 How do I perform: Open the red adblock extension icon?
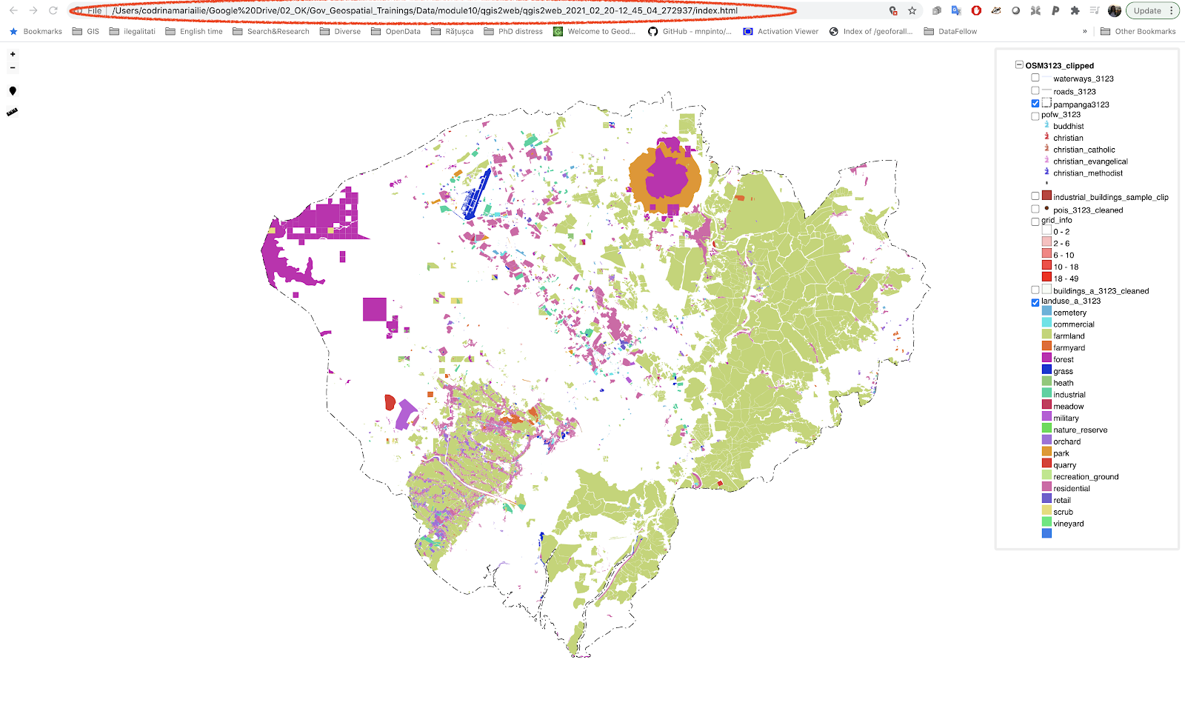pos(976,11)
